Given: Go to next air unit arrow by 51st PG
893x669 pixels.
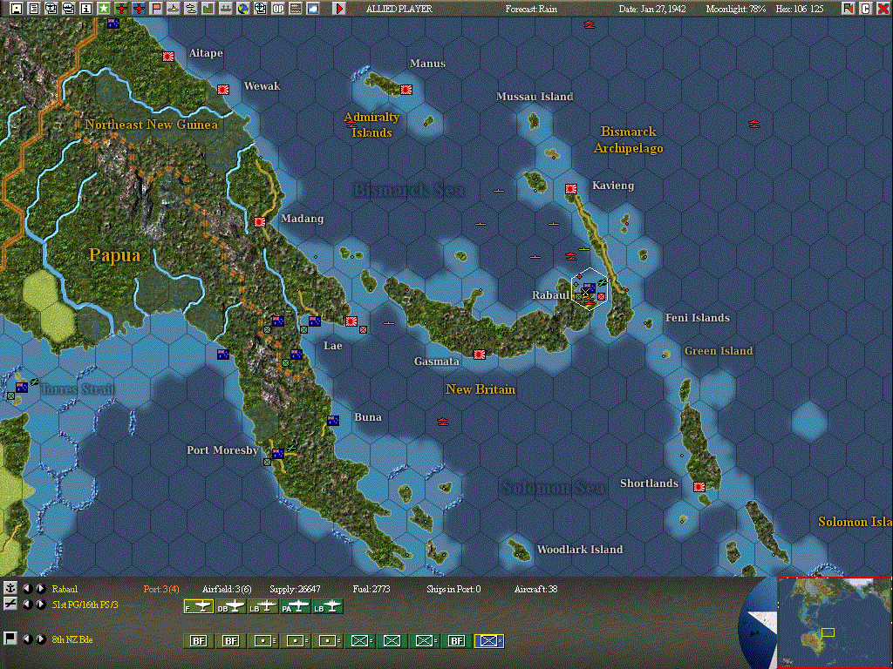Looking at the screenshot, I should 40,605.
